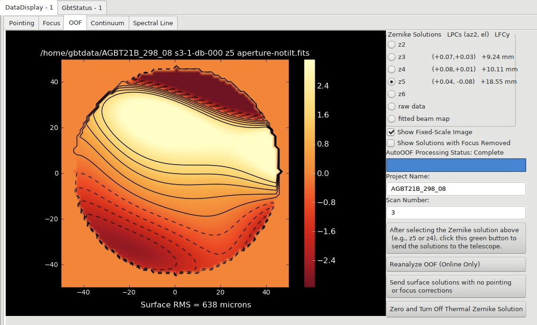The image size is (537, 325).
Task: Choose the z3 Zernike solution
Action: point(392,57)
